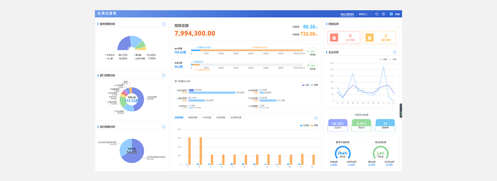Open the user avatar in header
497x181 pixels.
(x=391, y=14)
